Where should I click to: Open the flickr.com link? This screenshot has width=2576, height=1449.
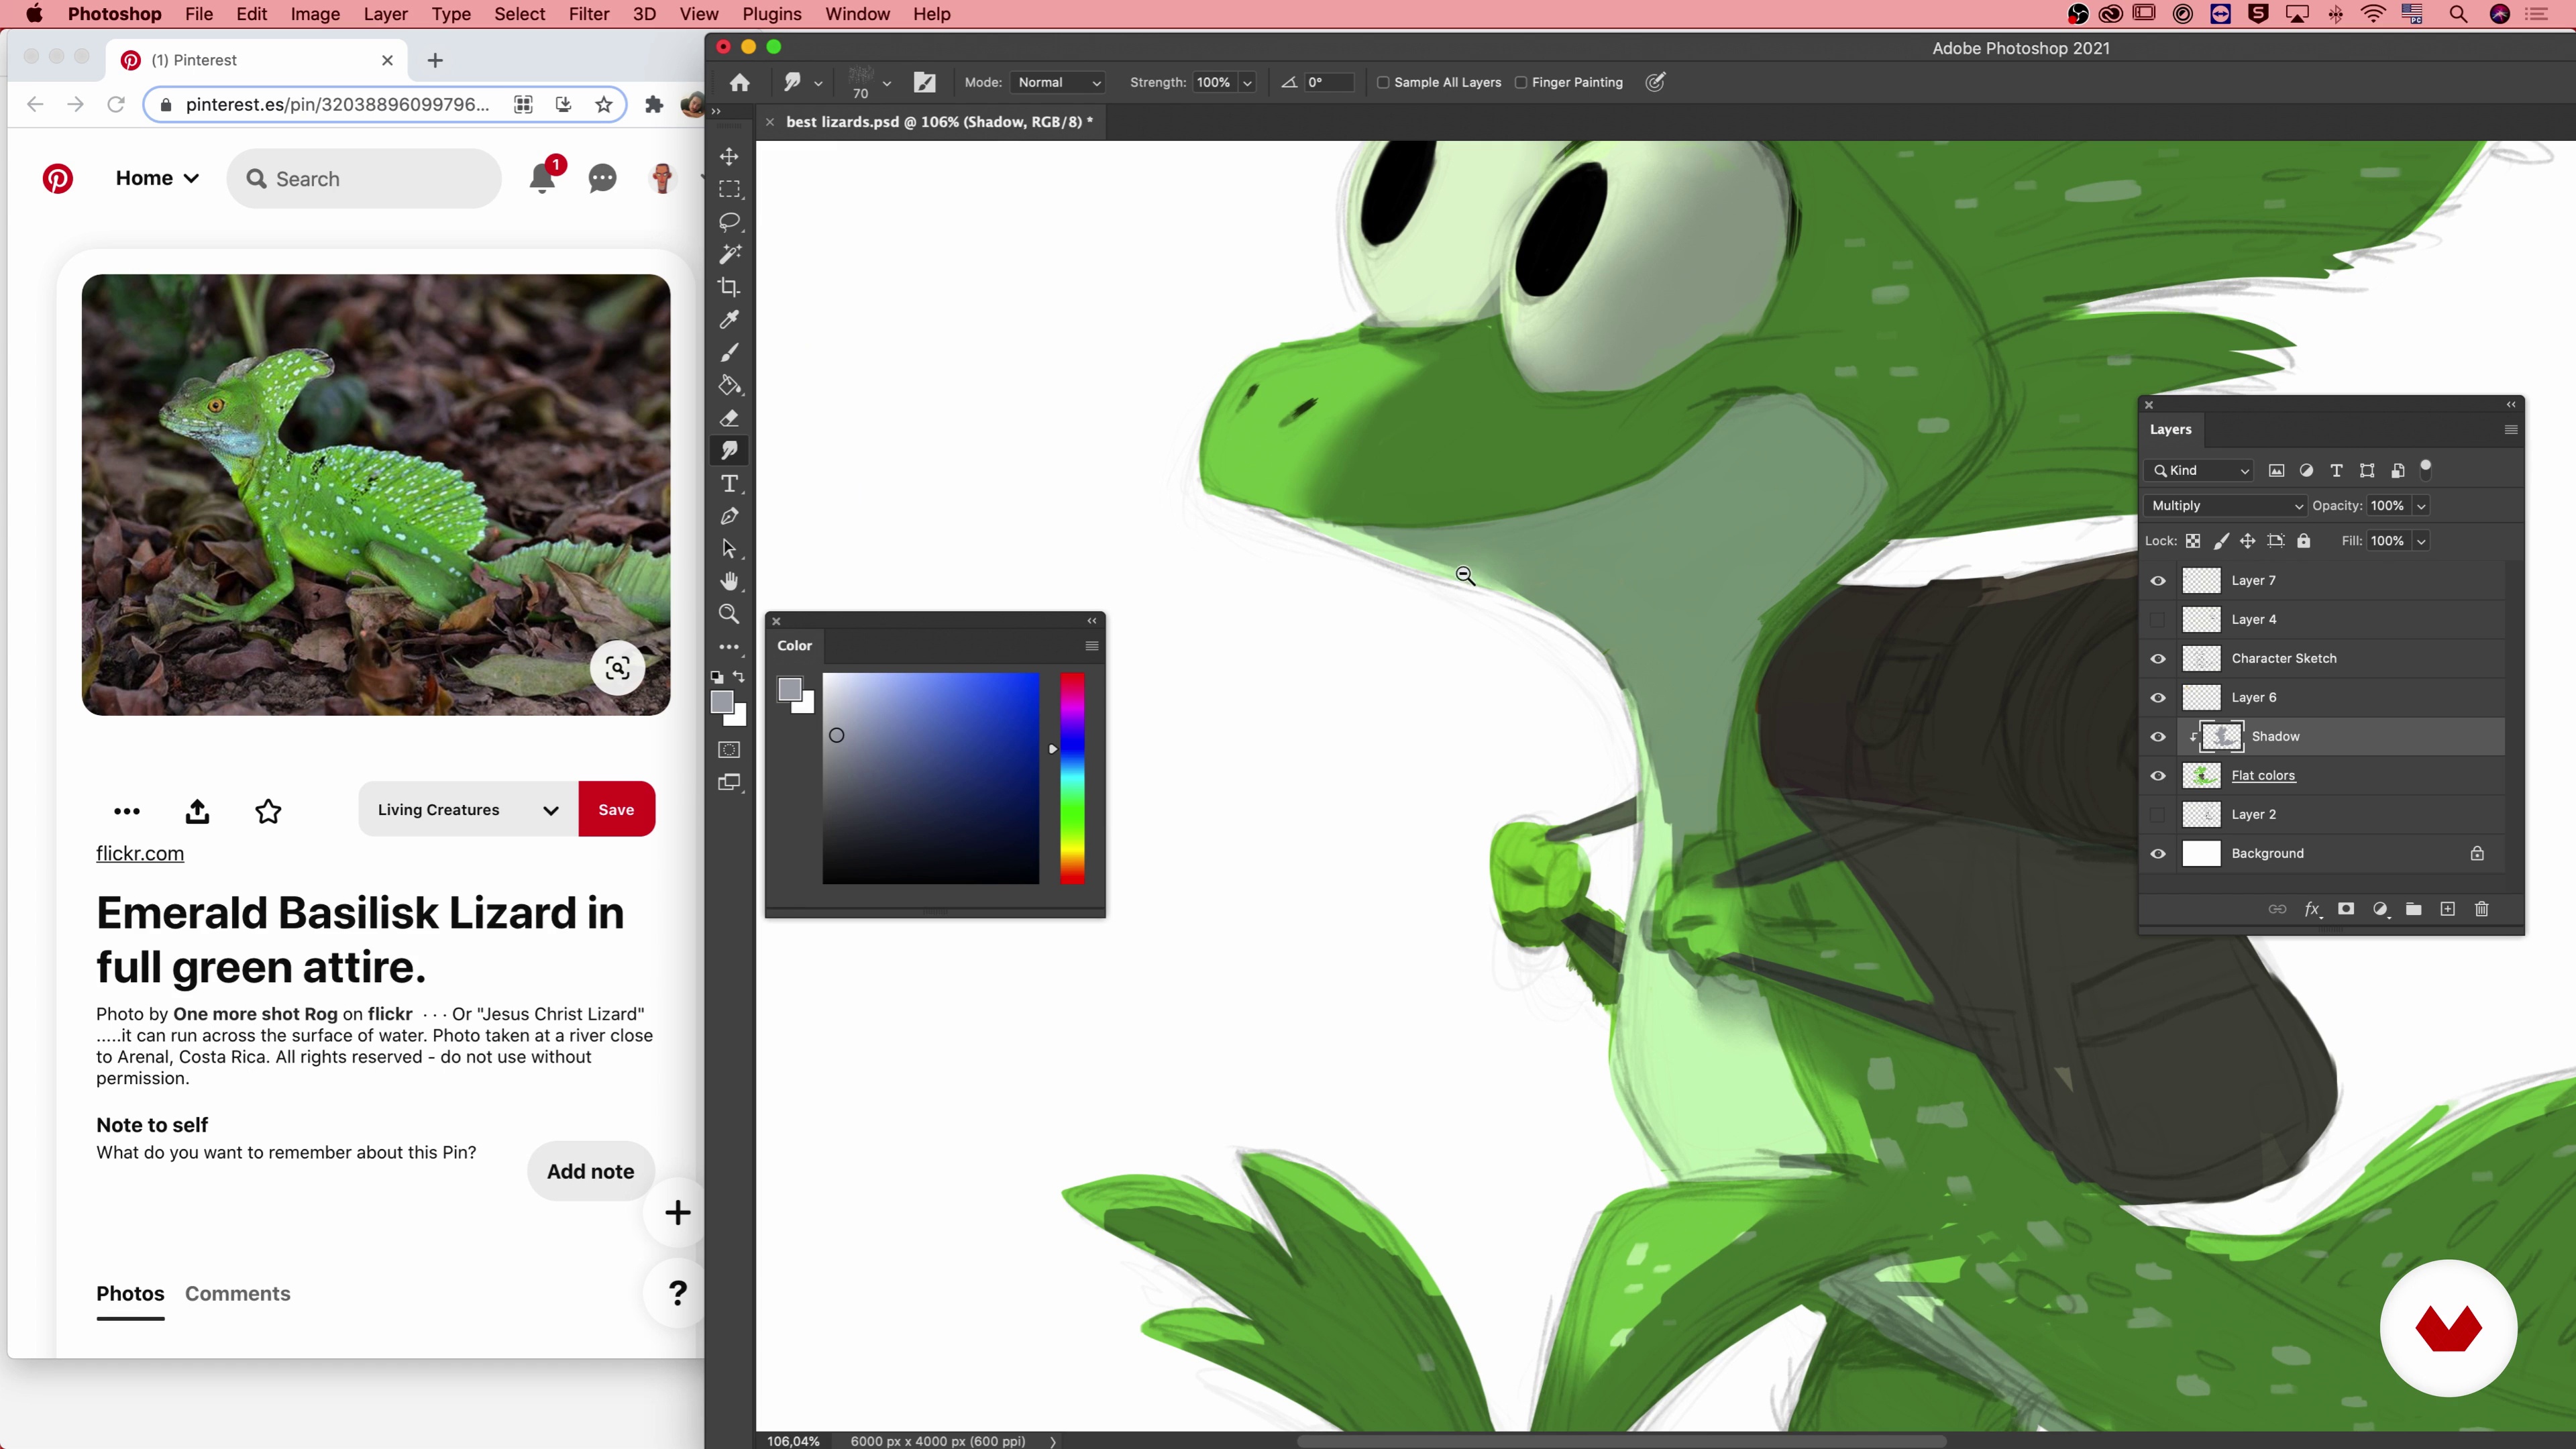[140, 853]
